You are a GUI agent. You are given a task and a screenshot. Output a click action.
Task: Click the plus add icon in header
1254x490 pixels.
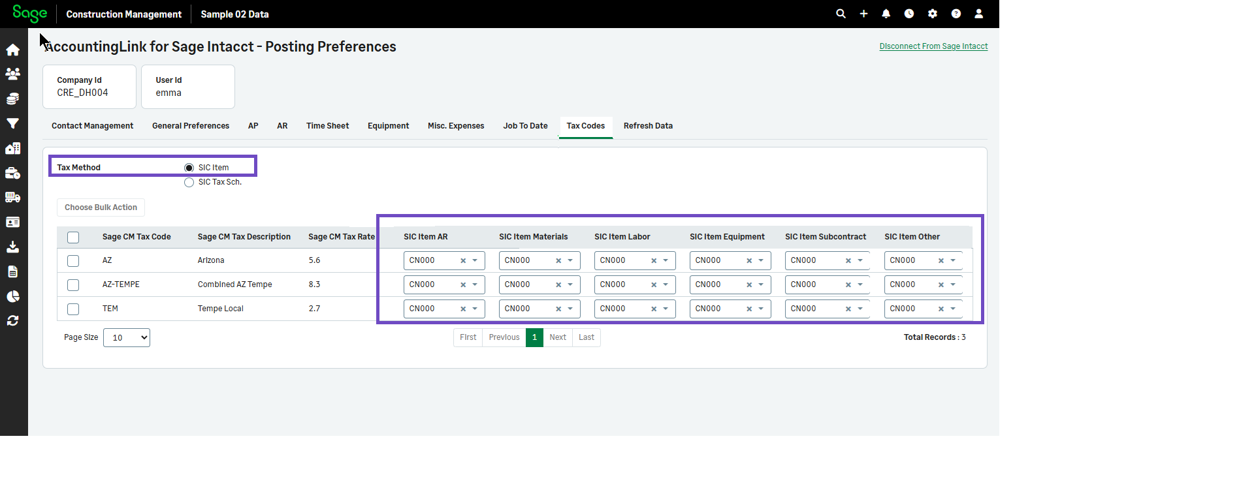(x=863, y=14)
